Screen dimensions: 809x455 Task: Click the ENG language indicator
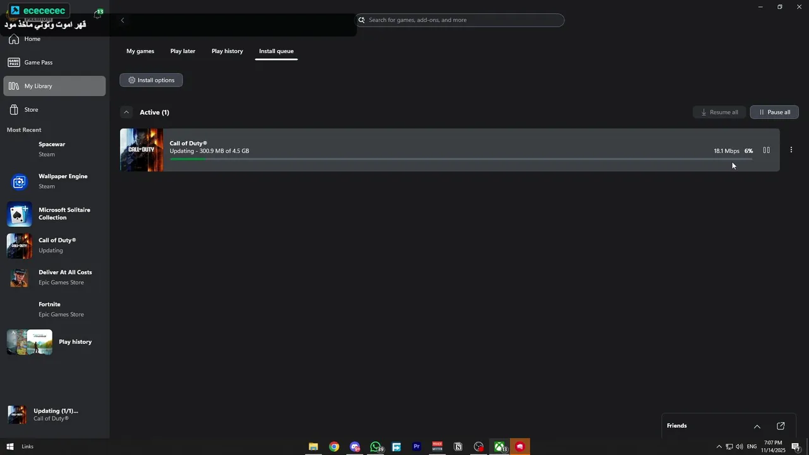pyautogui.click(x=751, y=447)
